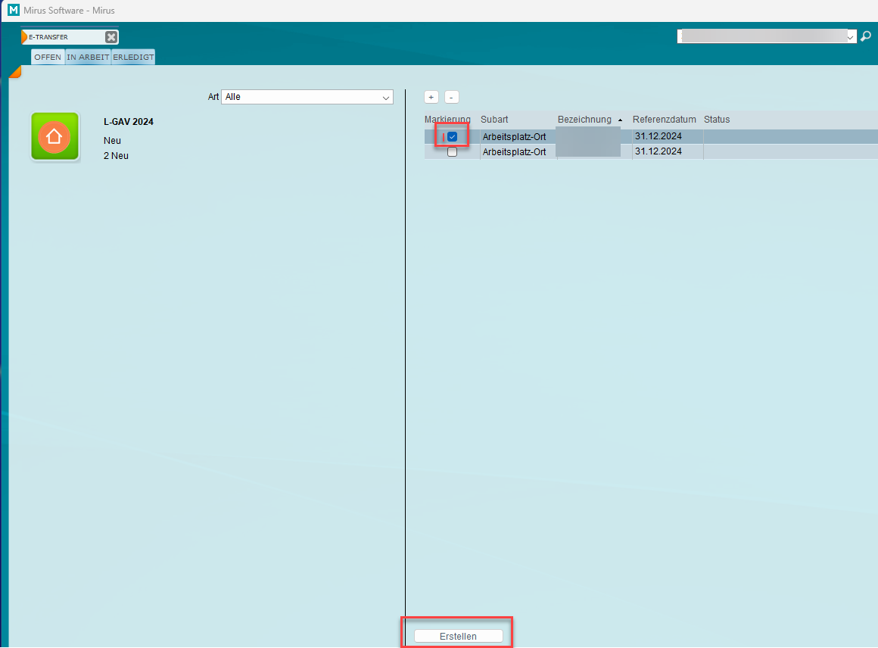Click the Mirus logo in the title bar
878x648 pixels.
pyautogui.click(x=13, y=11)
